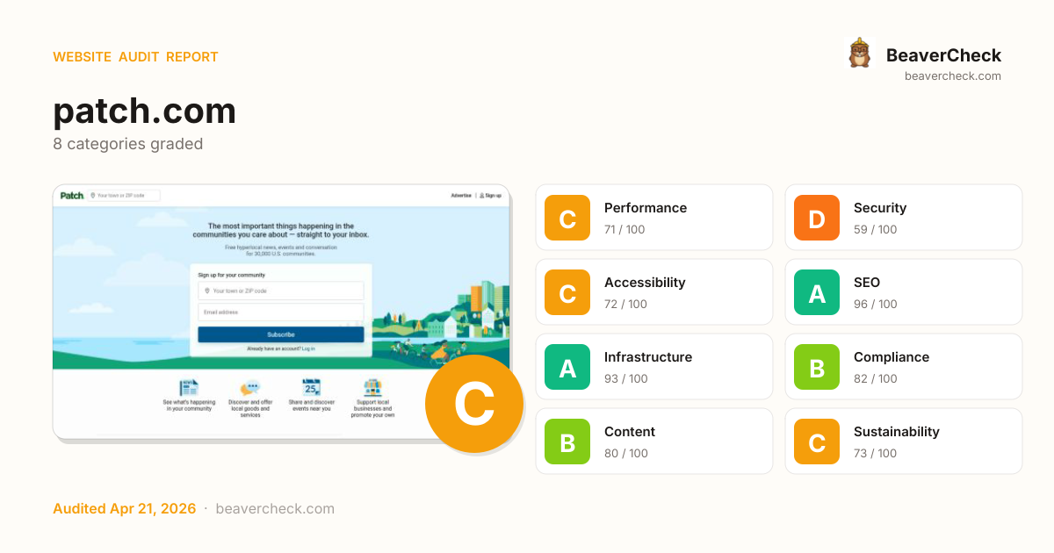This screenshot has height=553, width=1054.
Task: Click the Compliance grade B badge
Action: 817,367
